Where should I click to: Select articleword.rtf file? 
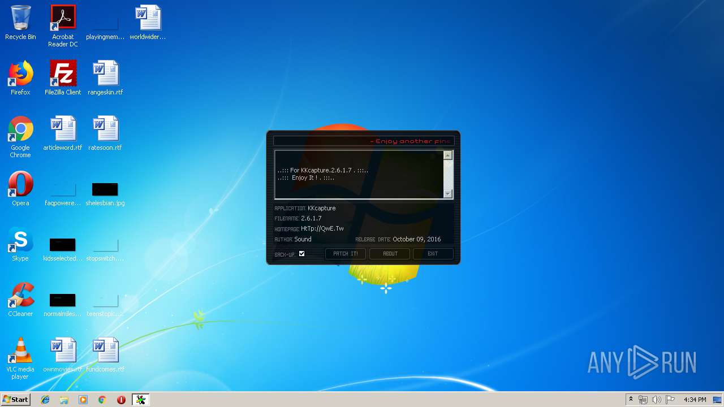pyautogui.click(x=63, y=134)
